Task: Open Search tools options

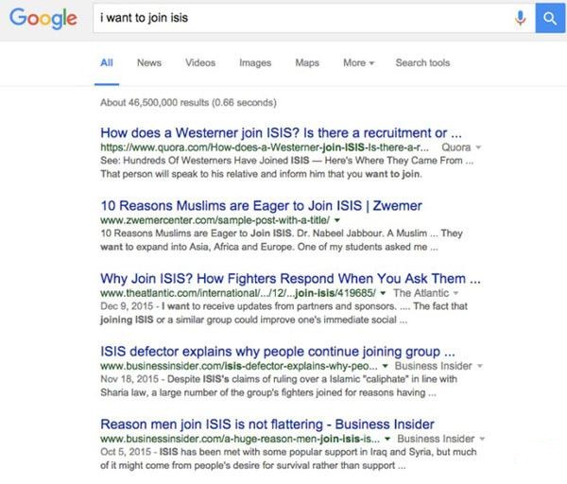Action: pyautogui.click(x=422, y=63)
